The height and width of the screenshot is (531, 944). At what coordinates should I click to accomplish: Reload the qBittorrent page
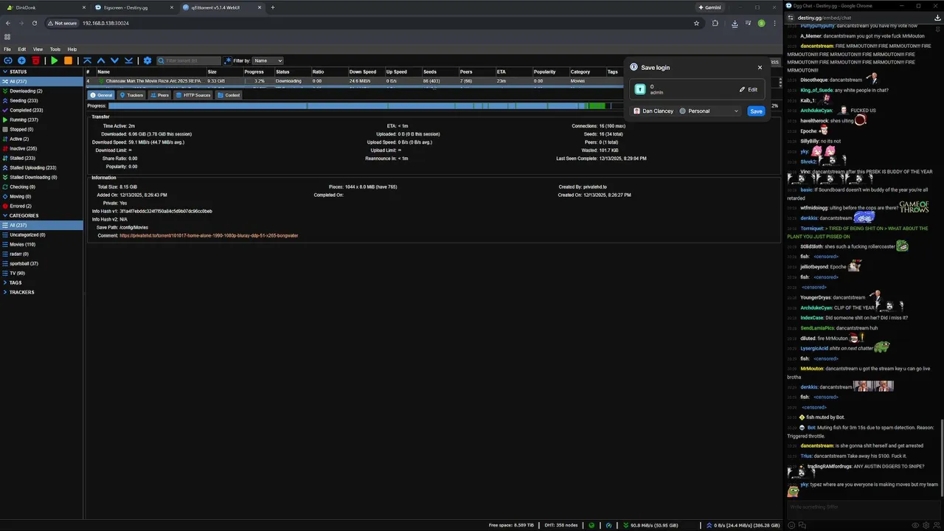pyautogui.click(x=34, y=23)
